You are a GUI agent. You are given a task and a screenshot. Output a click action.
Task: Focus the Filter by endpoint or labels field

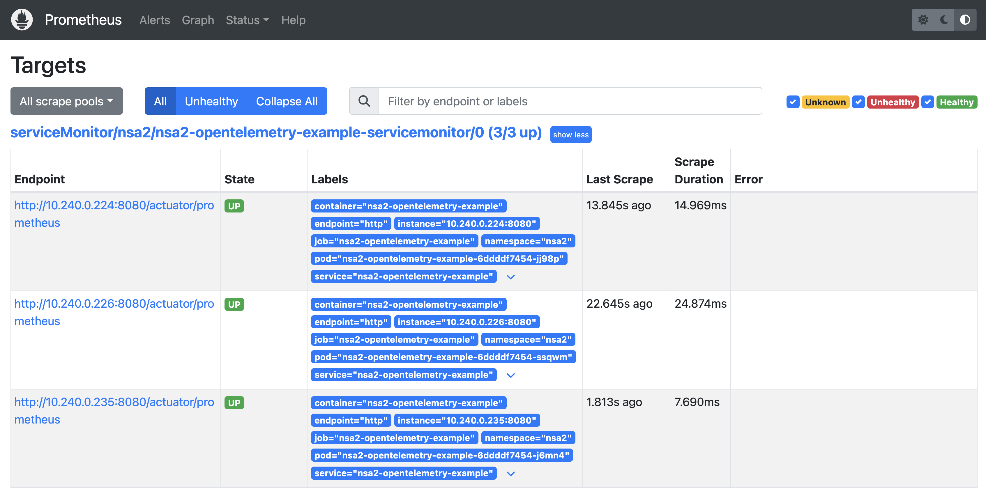coord(570,101)
